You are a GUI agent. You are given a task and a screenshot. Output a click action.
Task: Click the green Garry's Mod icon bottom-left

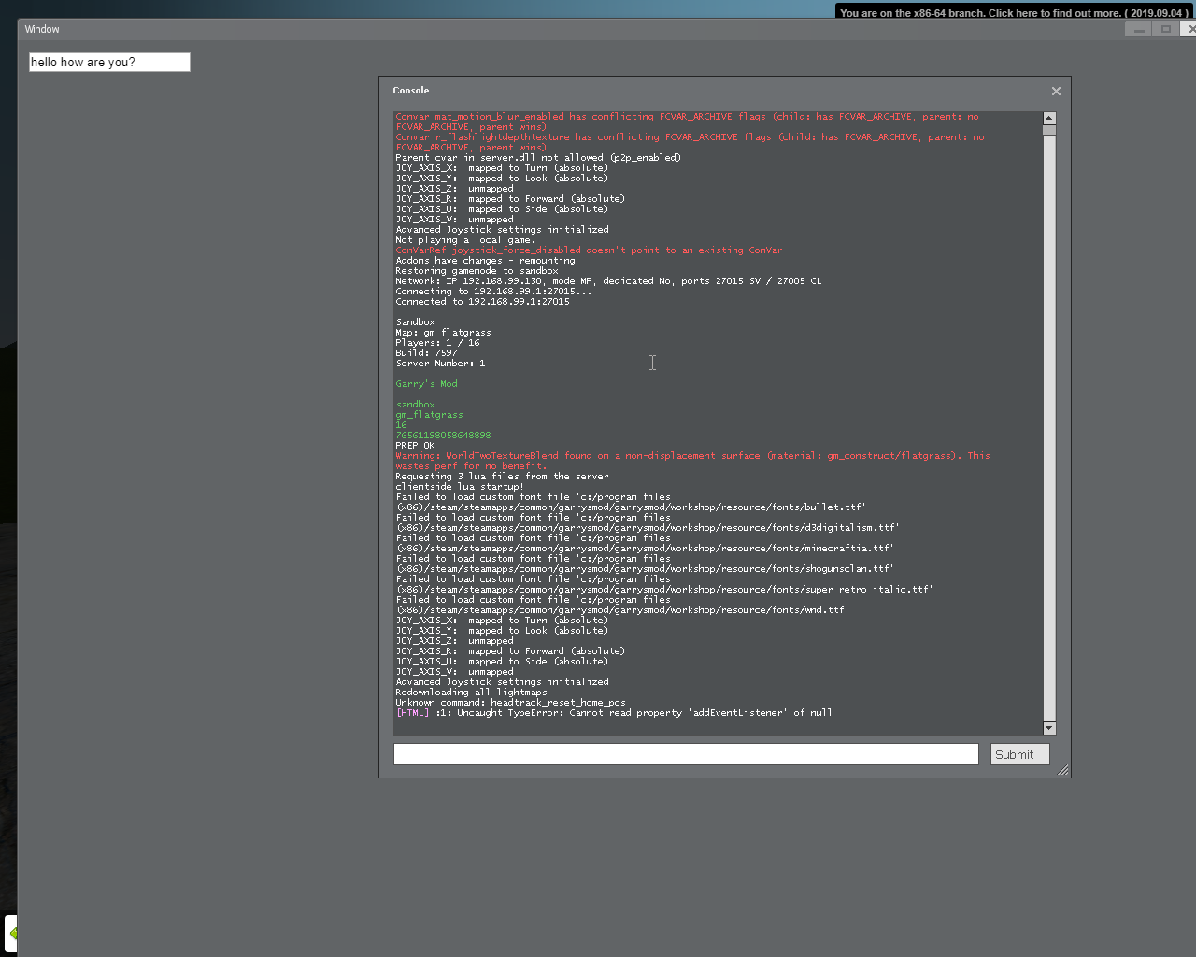pyautogui.click(x=13, y=933)
